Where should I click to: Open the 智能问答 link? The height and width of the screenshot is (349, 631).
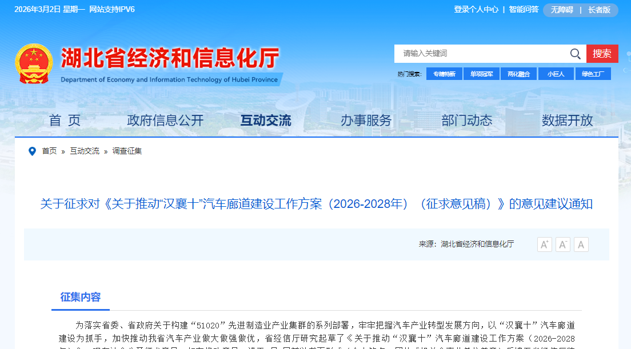524,10
